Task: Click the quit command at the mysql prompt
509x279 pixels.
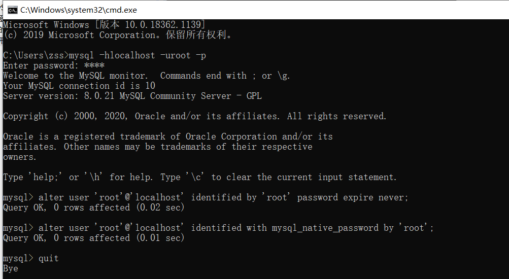Action: (49, 258)
